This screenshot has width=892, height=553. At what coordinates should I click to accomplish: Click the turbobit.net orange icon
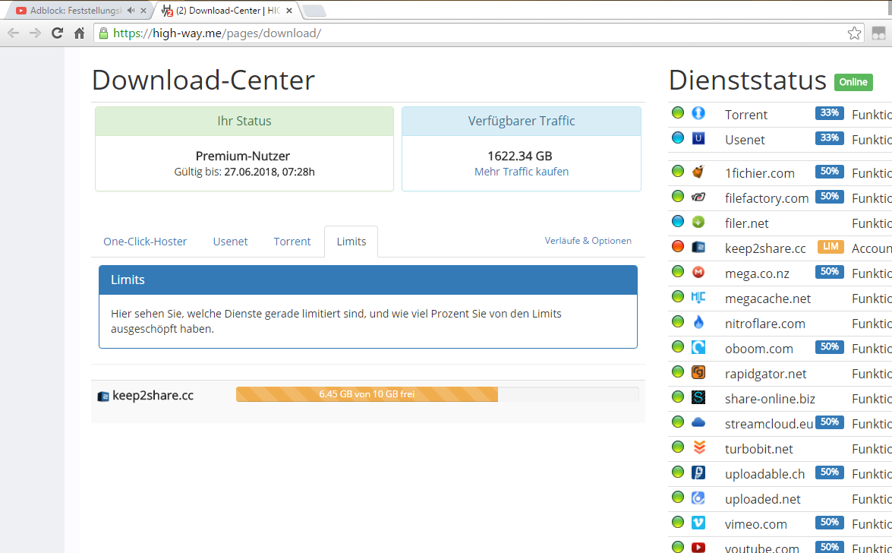pos(698,447)
